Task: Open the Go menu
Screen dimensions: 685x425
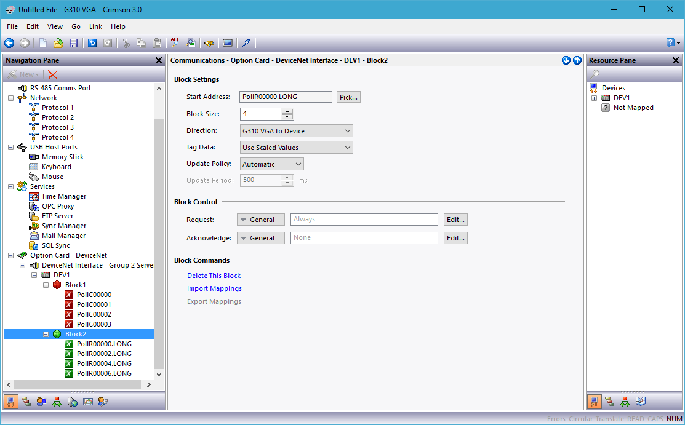Action: [76, 26]
